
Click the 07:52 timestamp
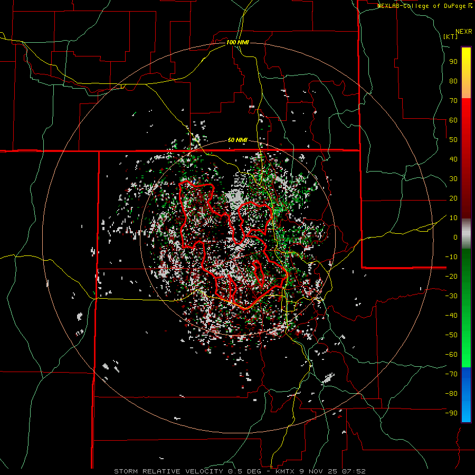[x=353, y=471]
